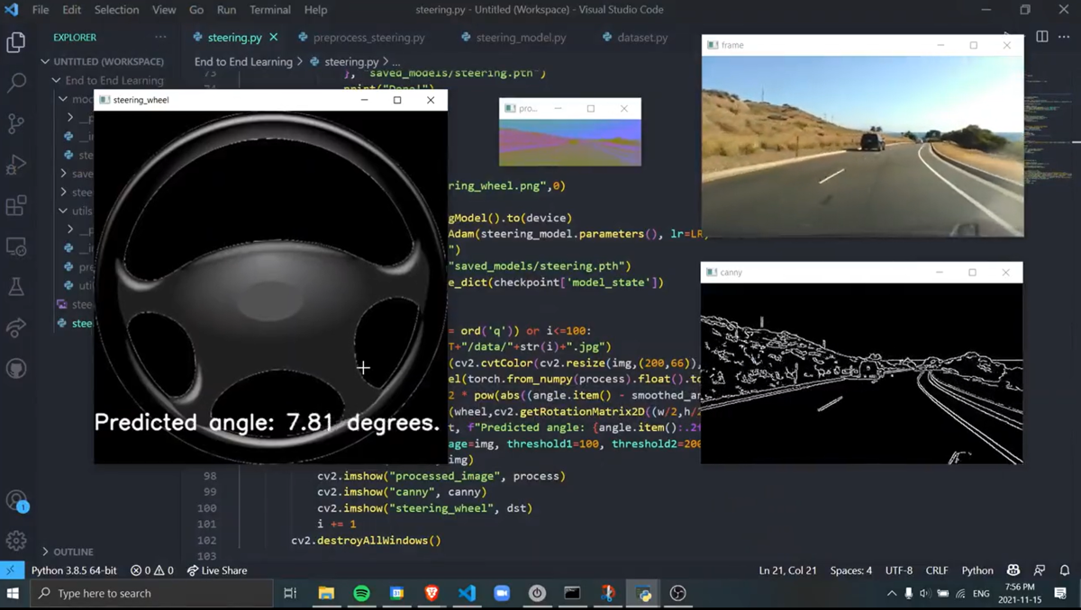This screenshot has width=1081, height=610.
Task: Switch to steering_model.py tab
Action: pyautogui.click(x=513, y=38)
